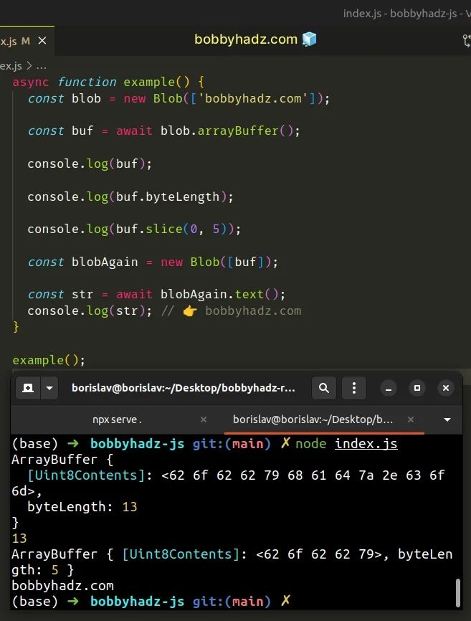Click 'byteLength: 13' in the terminal output

coord(82,506)
